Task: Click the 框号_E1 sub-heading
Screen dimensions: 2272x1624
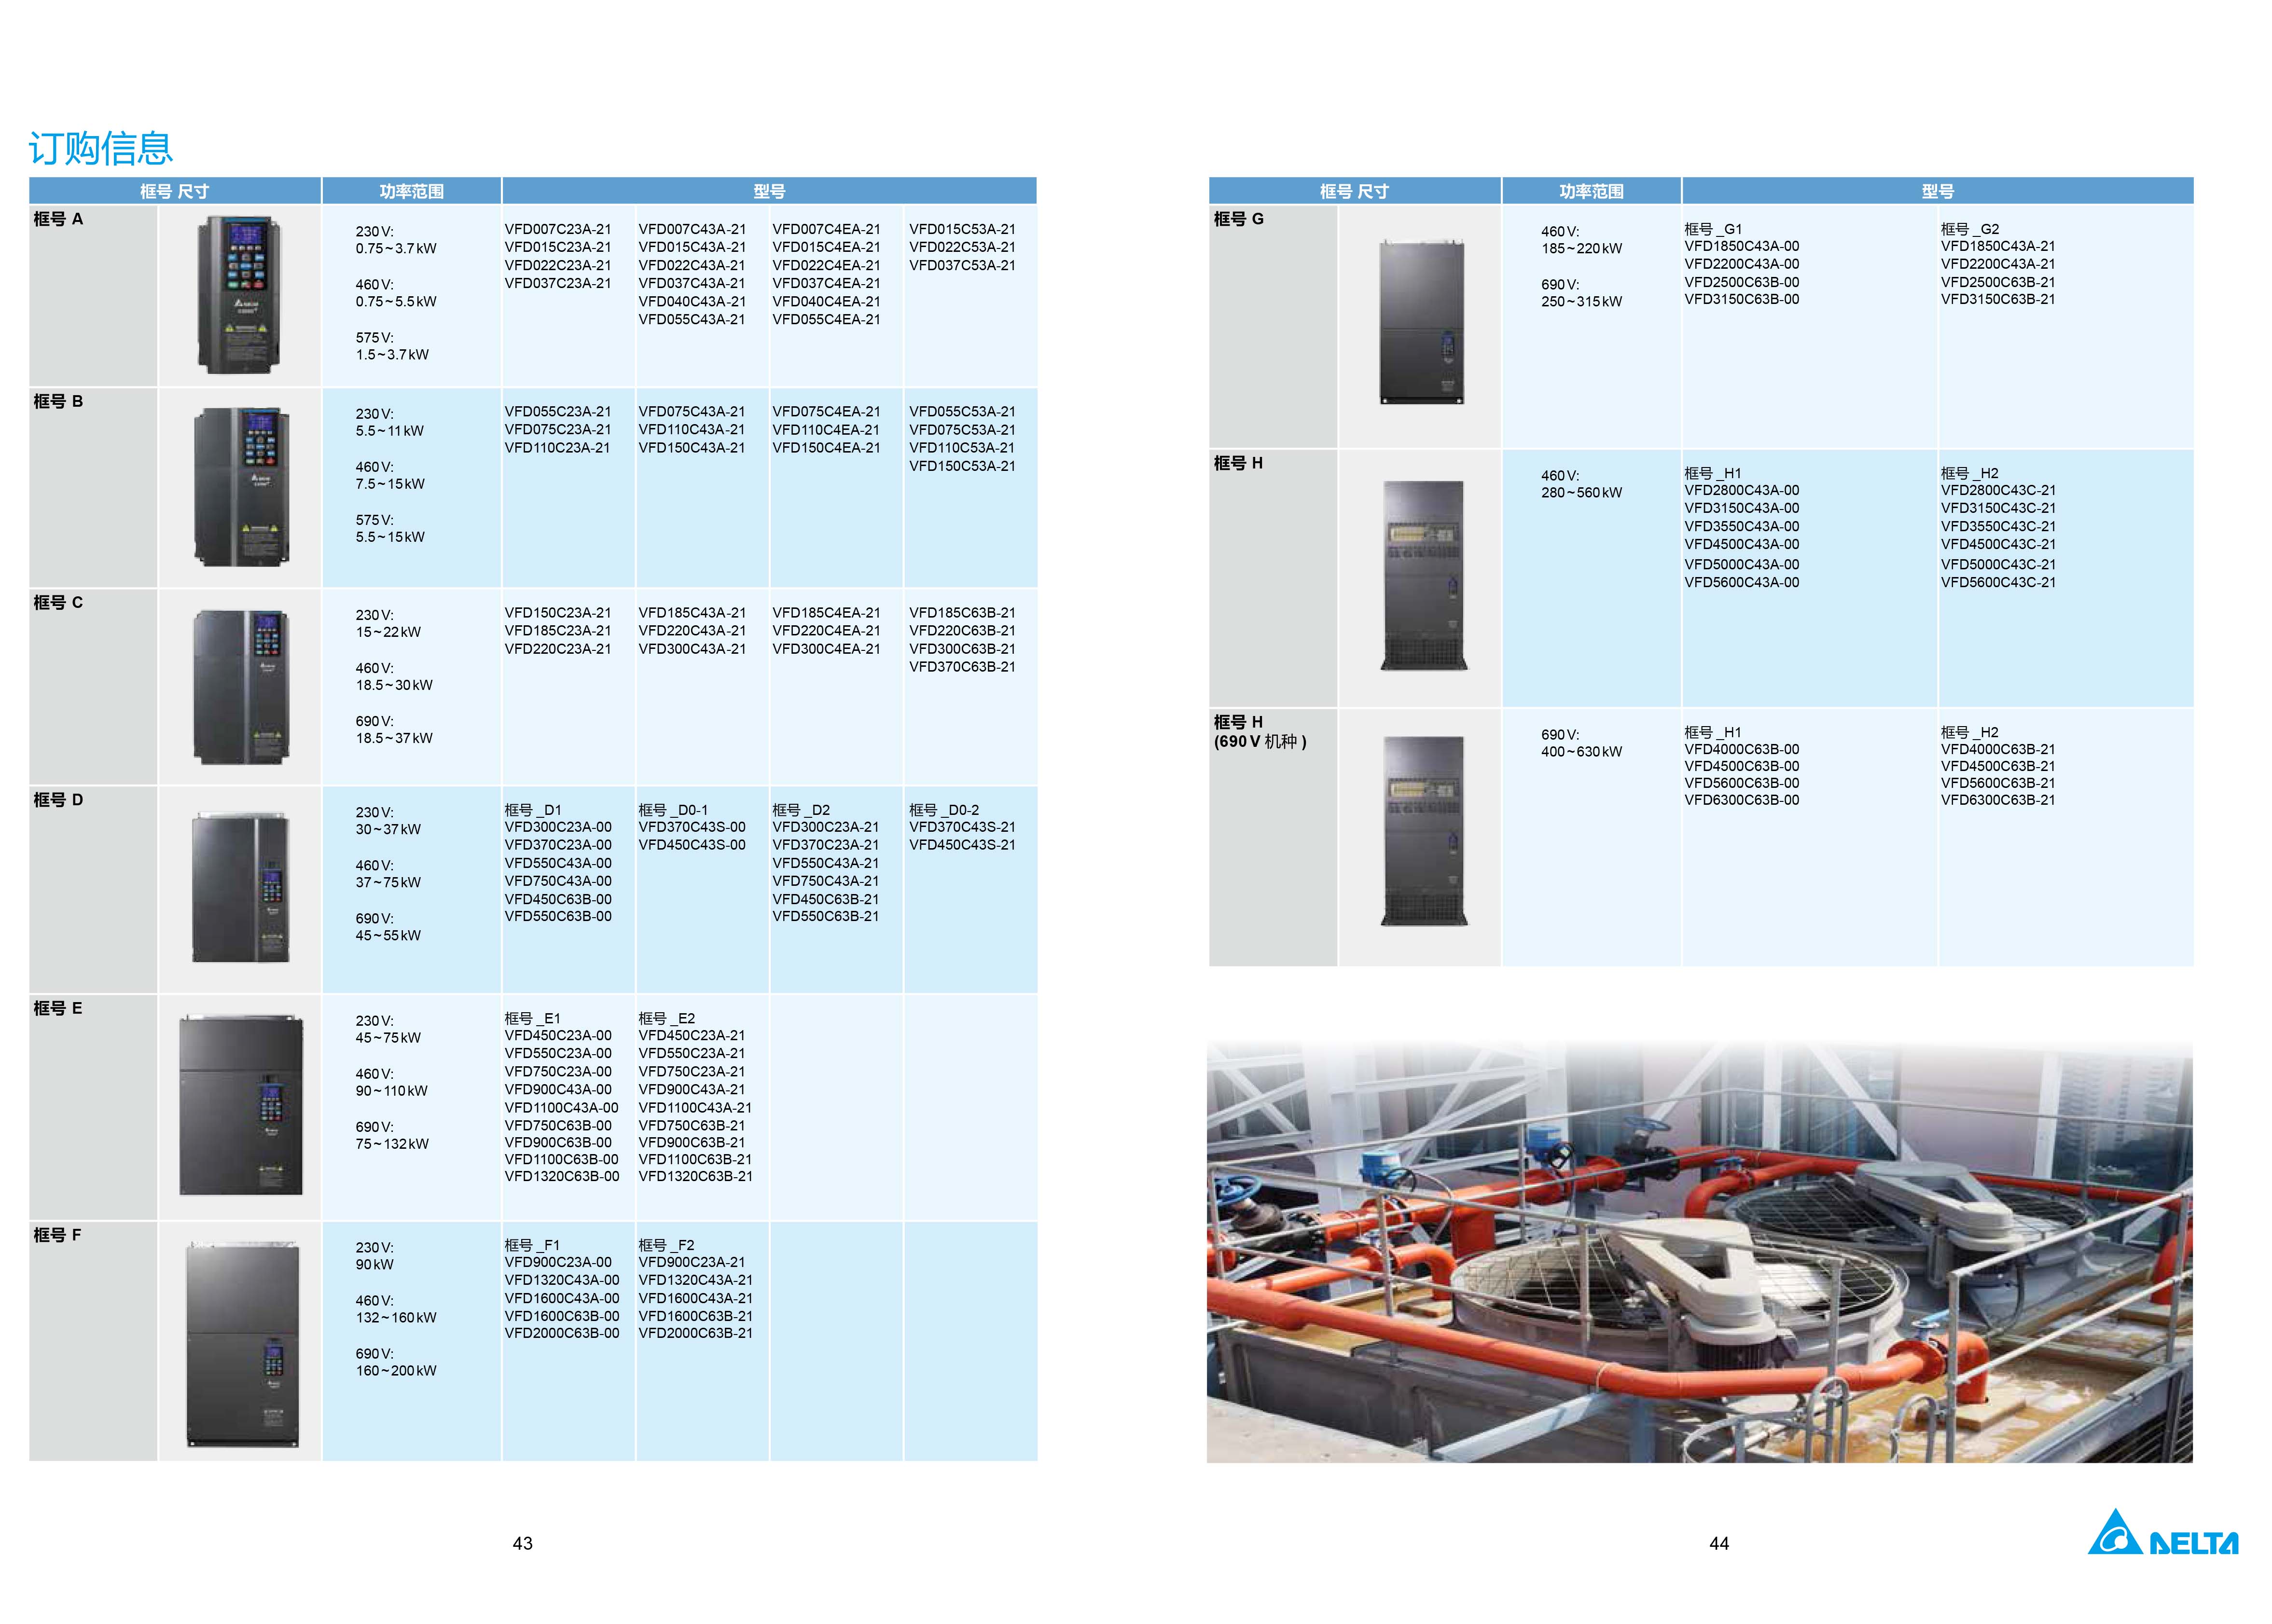Action: coord(533,1018)
